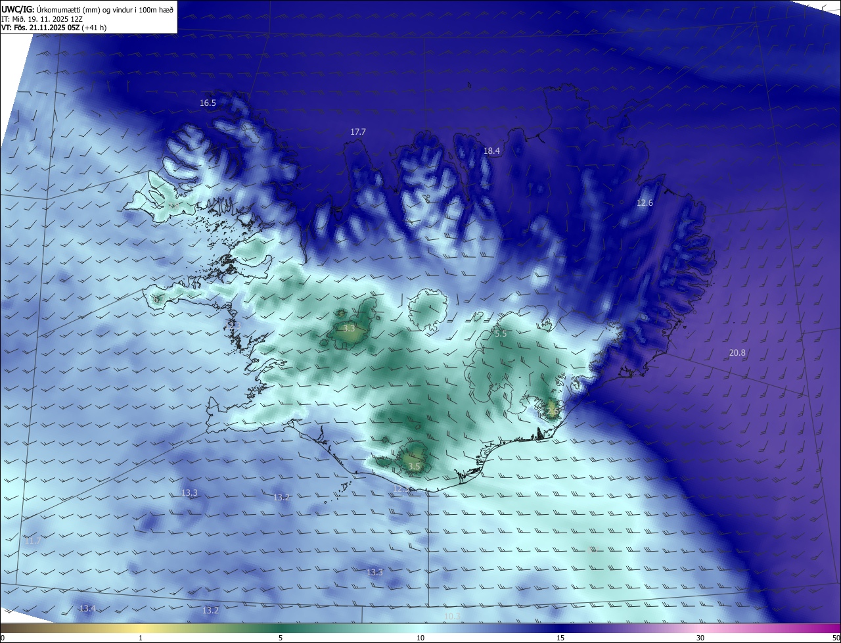Click the 3.5 value label

414,467
